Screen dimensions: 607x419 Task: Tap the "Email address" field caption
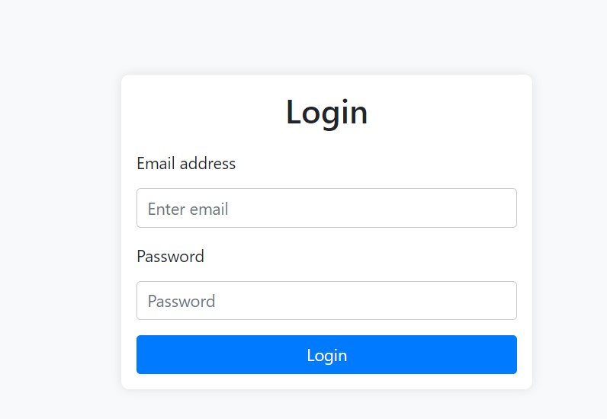(186, 163)
